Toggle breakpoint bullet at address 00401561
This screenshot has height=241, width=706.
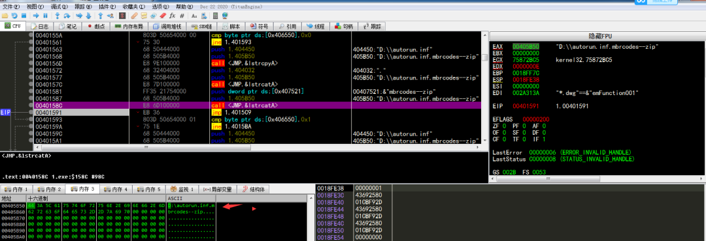coord(31,42)
